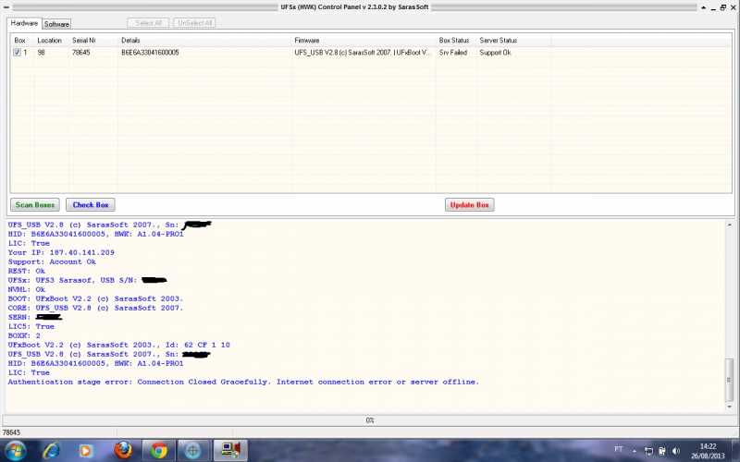This screenshot has height=462, width=740.
Task: Click the 0% progress bar
Action: click(369, 420)
